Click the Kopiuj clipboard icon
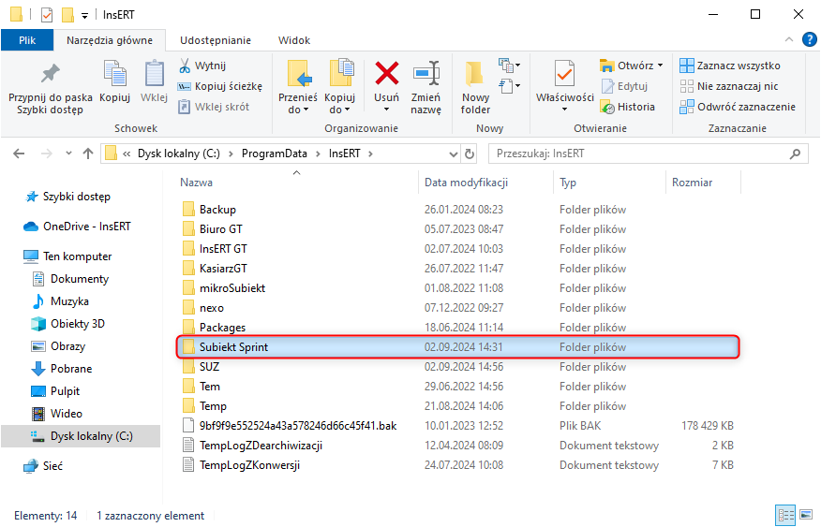Viewport: 821px width, 527px height. (x=114, y=74)
